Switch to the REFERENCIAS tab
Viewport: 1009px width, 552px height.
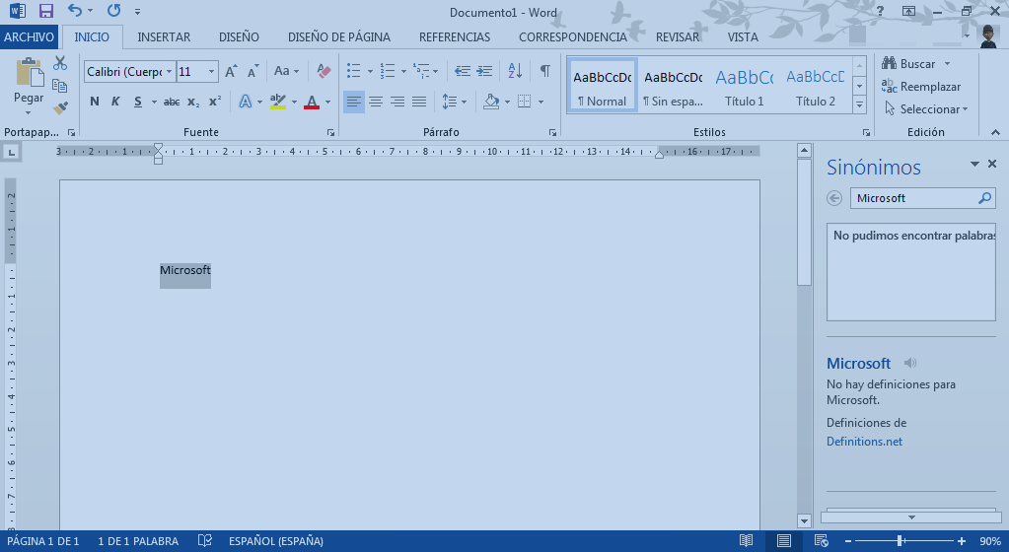tap(455, 37)
